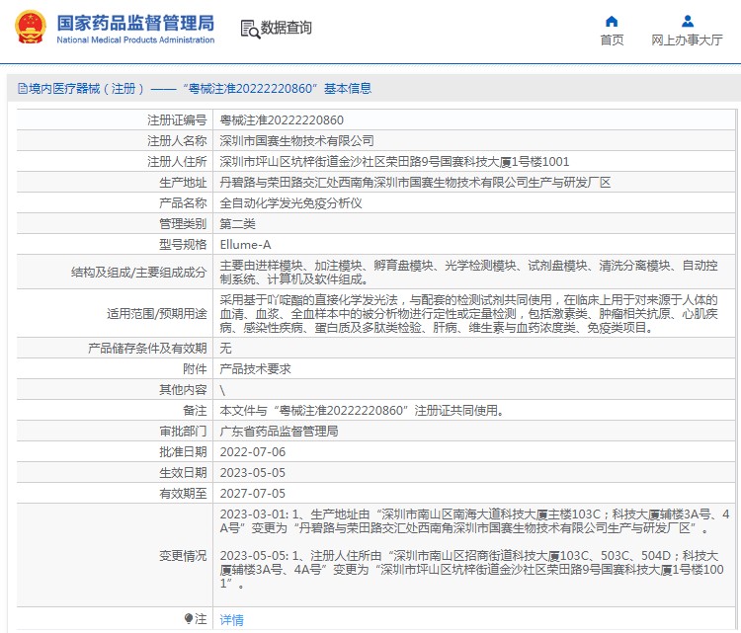Viewport: 741px width, 633px height.
Task: Select expiry date 2027-07-05
Action: click(253, 494)
